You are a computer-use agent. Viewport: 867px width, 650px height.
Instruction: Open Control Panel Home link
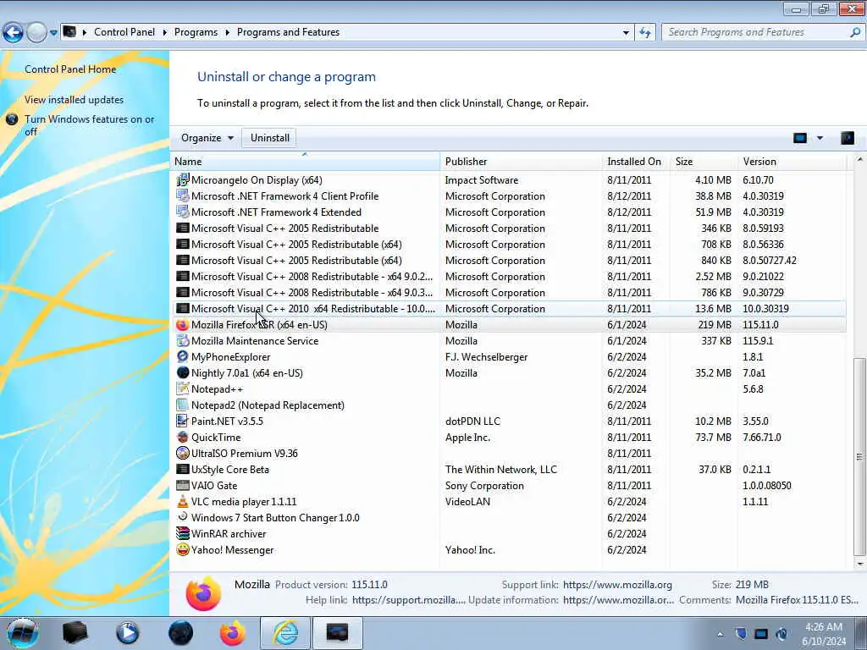coord(70,69)
